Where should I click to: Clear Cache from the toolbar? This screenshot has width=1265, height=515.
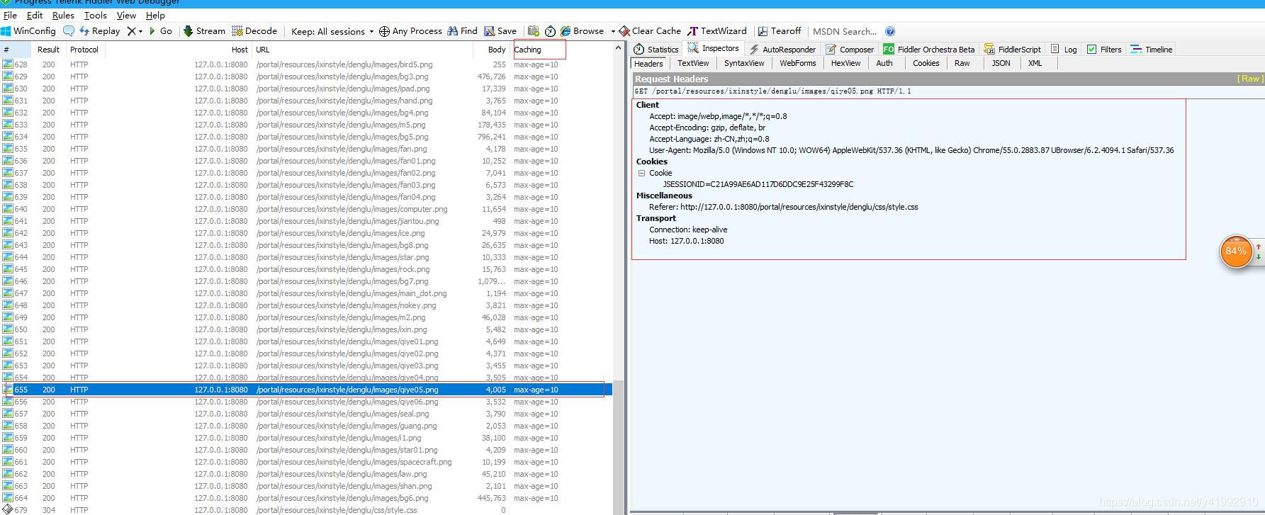coord(650,31)
